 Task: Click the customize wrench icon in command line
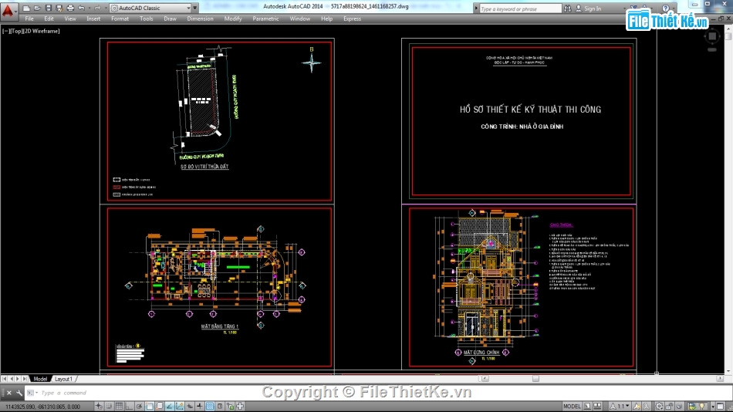pos(19,393)
